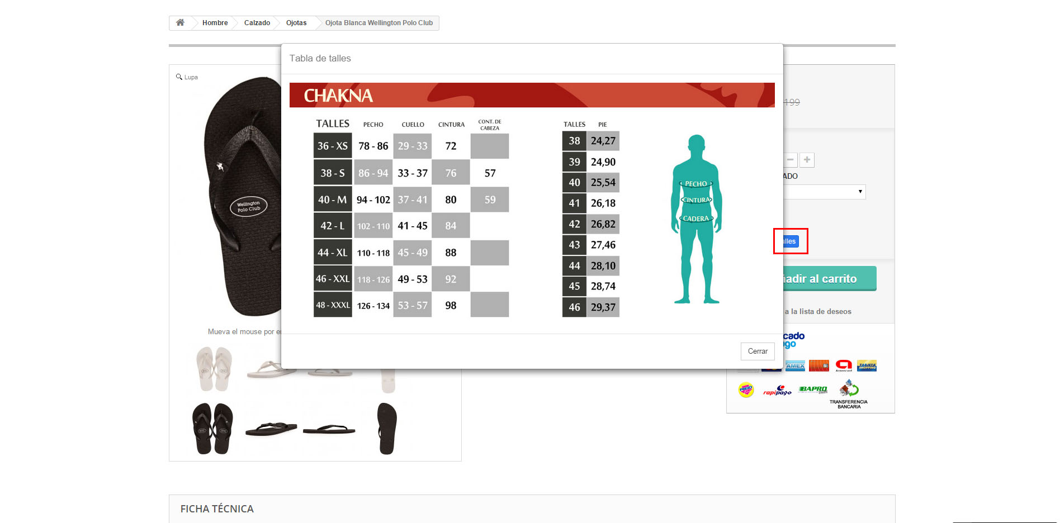Screen dimensions: 1060x523
Task: Click the '27,46' pie measurement
Action: (x=603, y=245)
